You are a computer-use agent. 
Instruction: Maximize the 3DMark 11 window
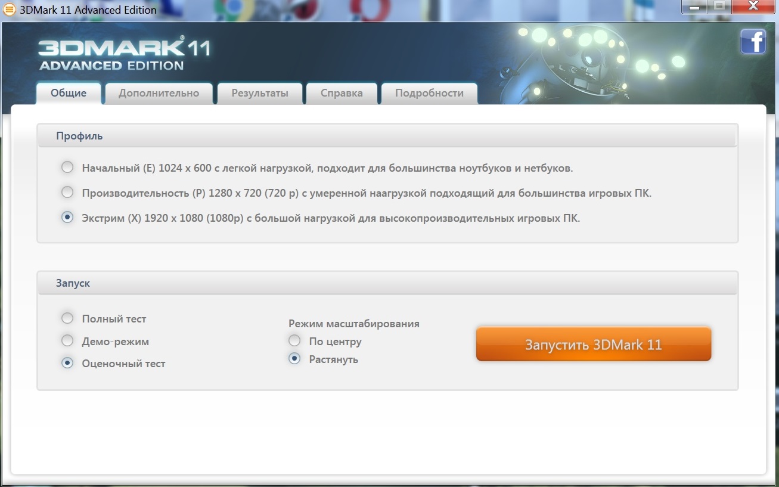point(719,6)
